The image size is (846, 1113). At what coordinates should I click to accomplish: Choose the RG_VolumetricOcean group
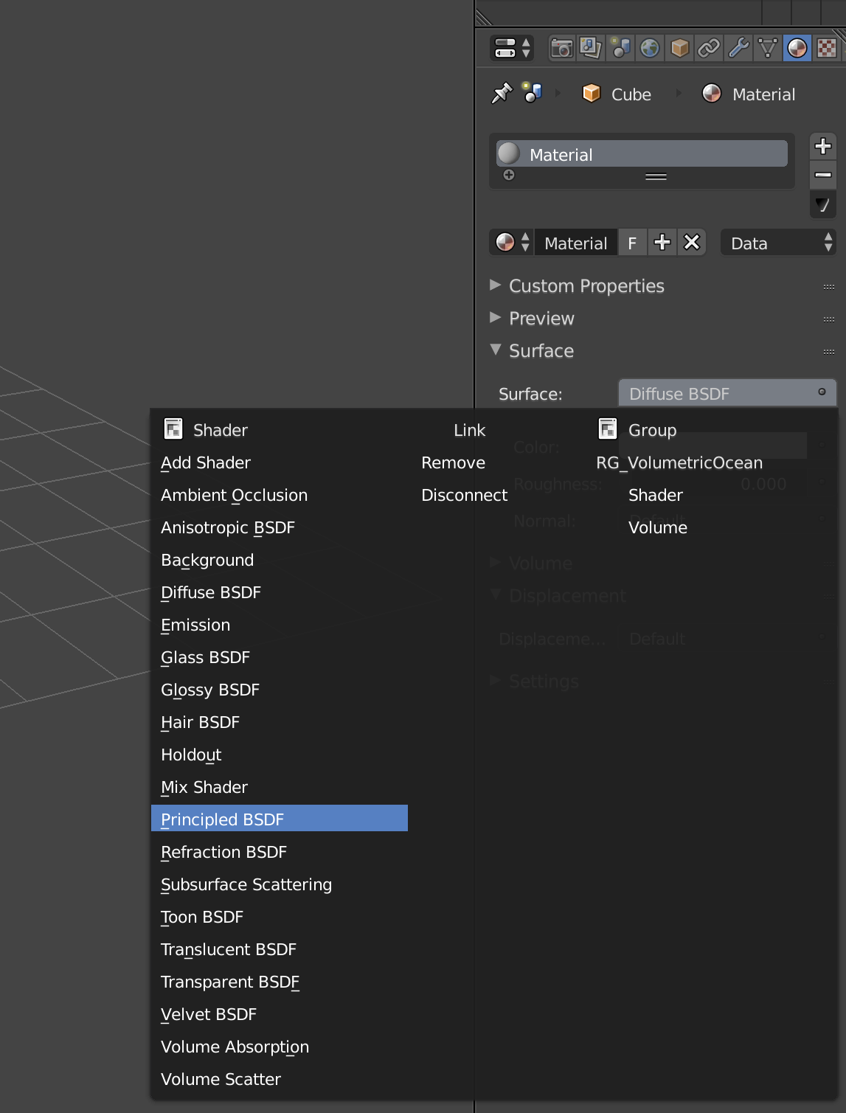pyautogui.click(x=679, y=462)
